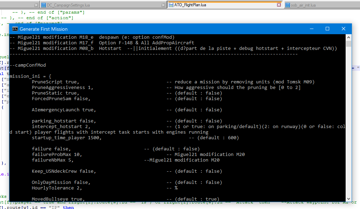The image size is (360, 209).
Task: Click the file icon on DC_CampaignSettings.lua tab
Action: 44,5
